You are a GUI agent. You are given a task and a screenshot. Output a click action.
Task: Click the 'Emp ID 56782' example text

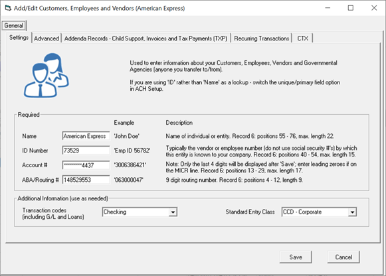pyautogui.click(x=132, y=151)
